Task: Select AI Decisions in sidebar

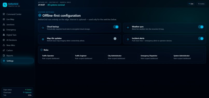Action: click(x=17, y=40)
